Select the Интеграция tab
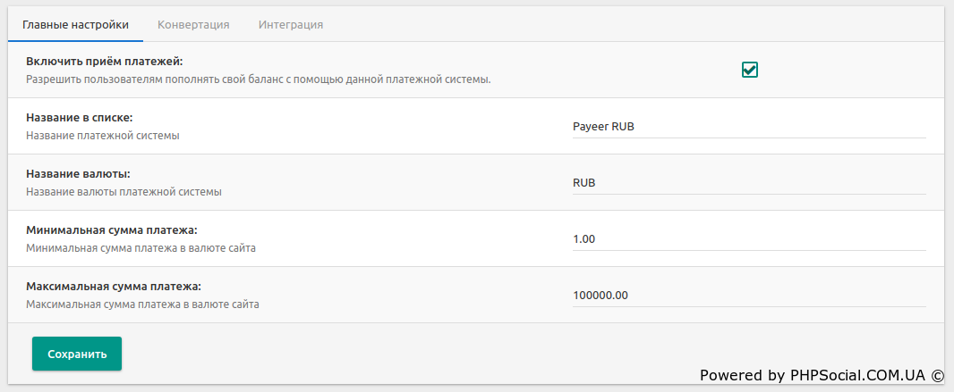This screenshot has height=392, width=954. 291,24
